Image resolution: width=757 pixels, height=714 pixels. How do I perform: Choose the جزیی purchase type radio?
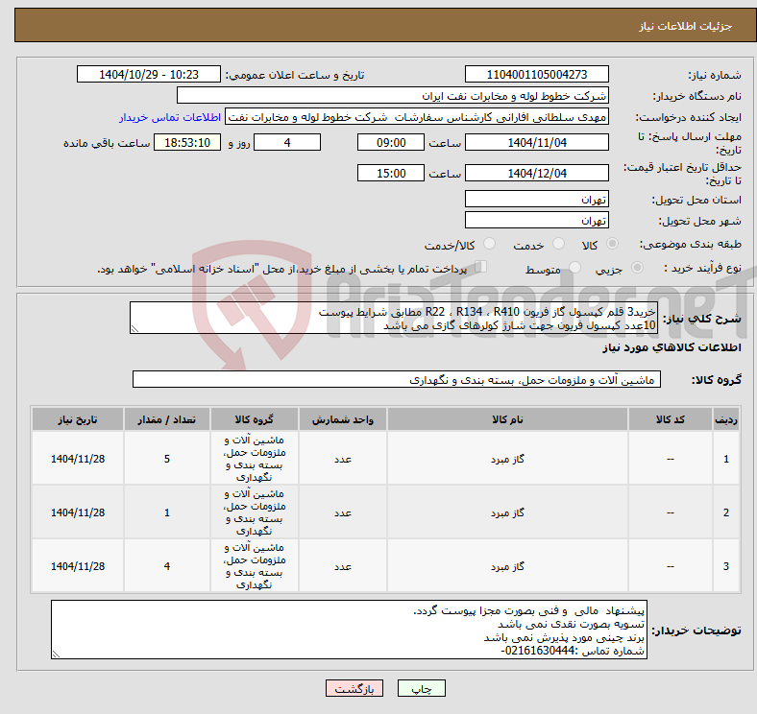(637, 267)
